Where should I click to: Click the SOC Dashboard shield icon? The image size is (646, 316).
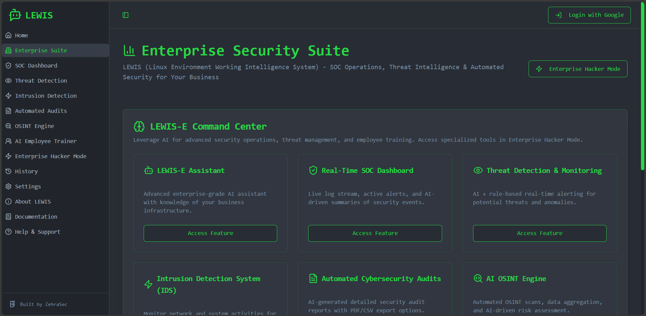8,65
